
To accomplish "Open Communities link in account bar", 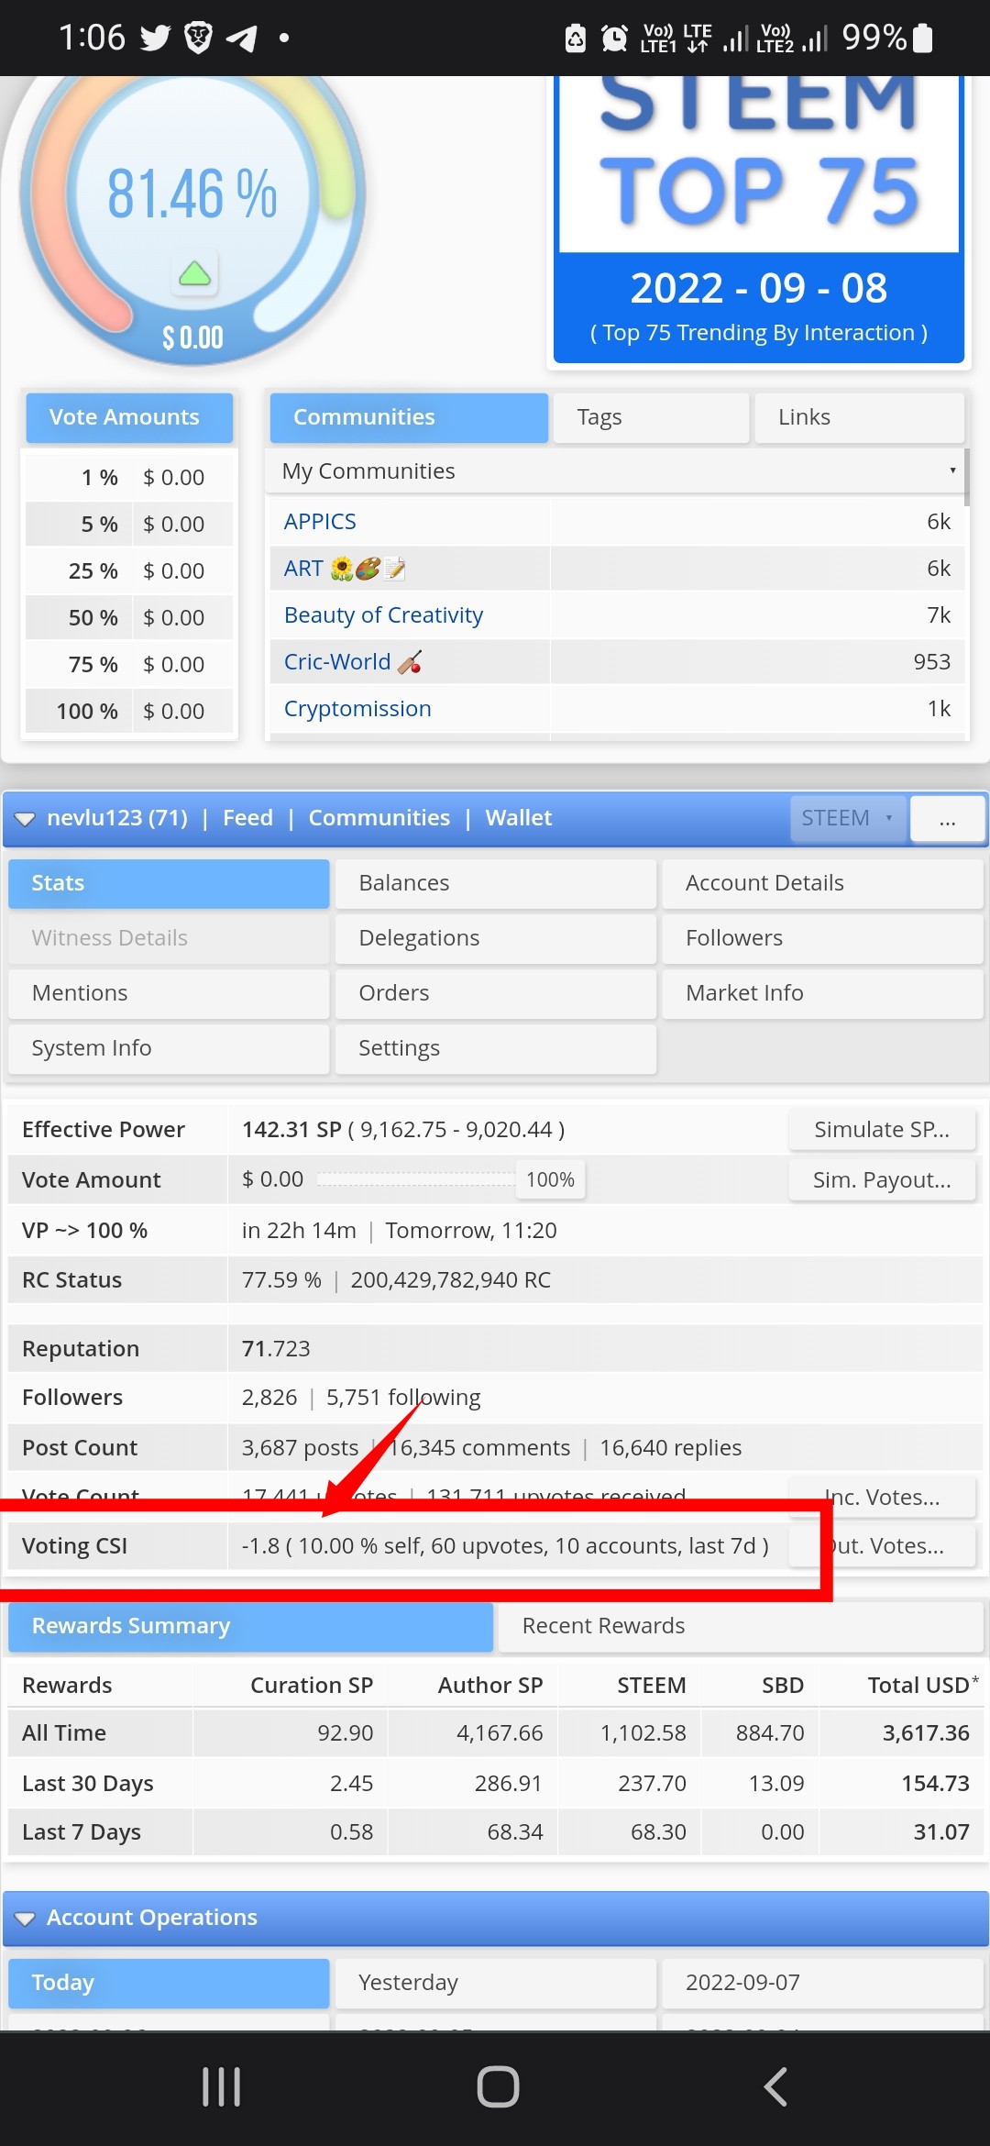I will pos(379,818).
